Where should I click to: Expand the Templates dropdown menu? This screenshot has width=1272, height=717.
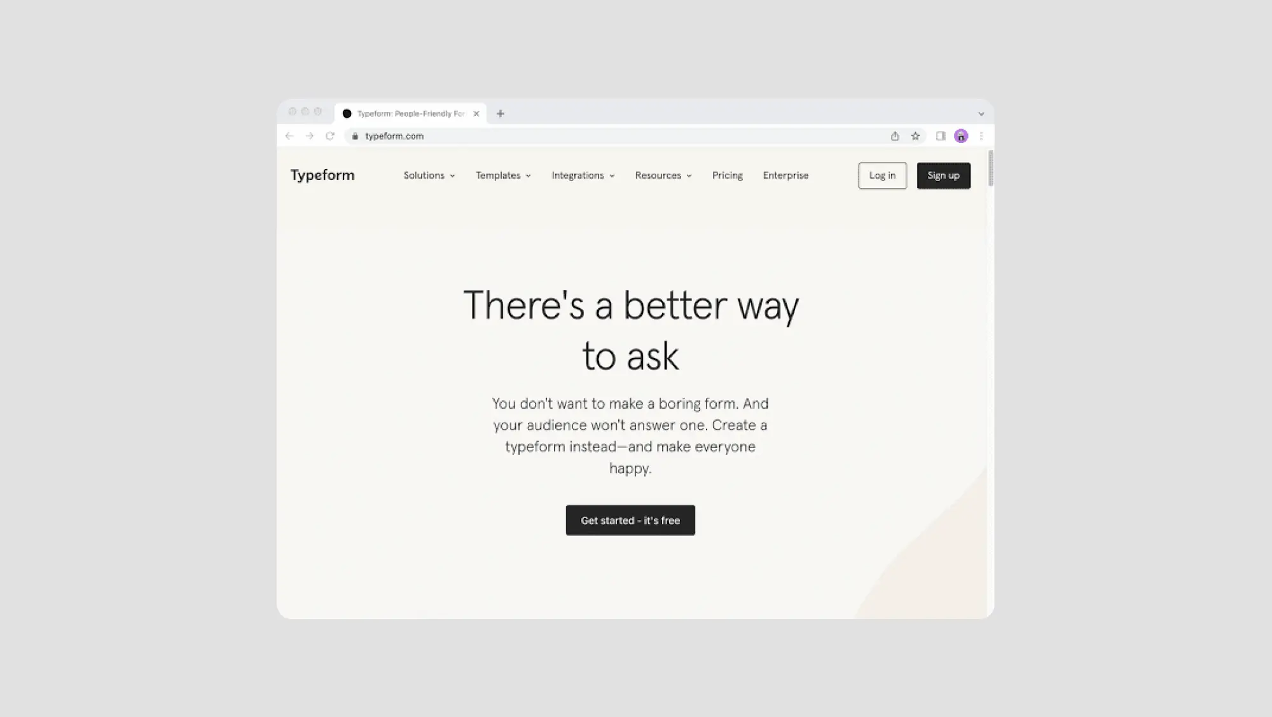(x=503, y=175)
